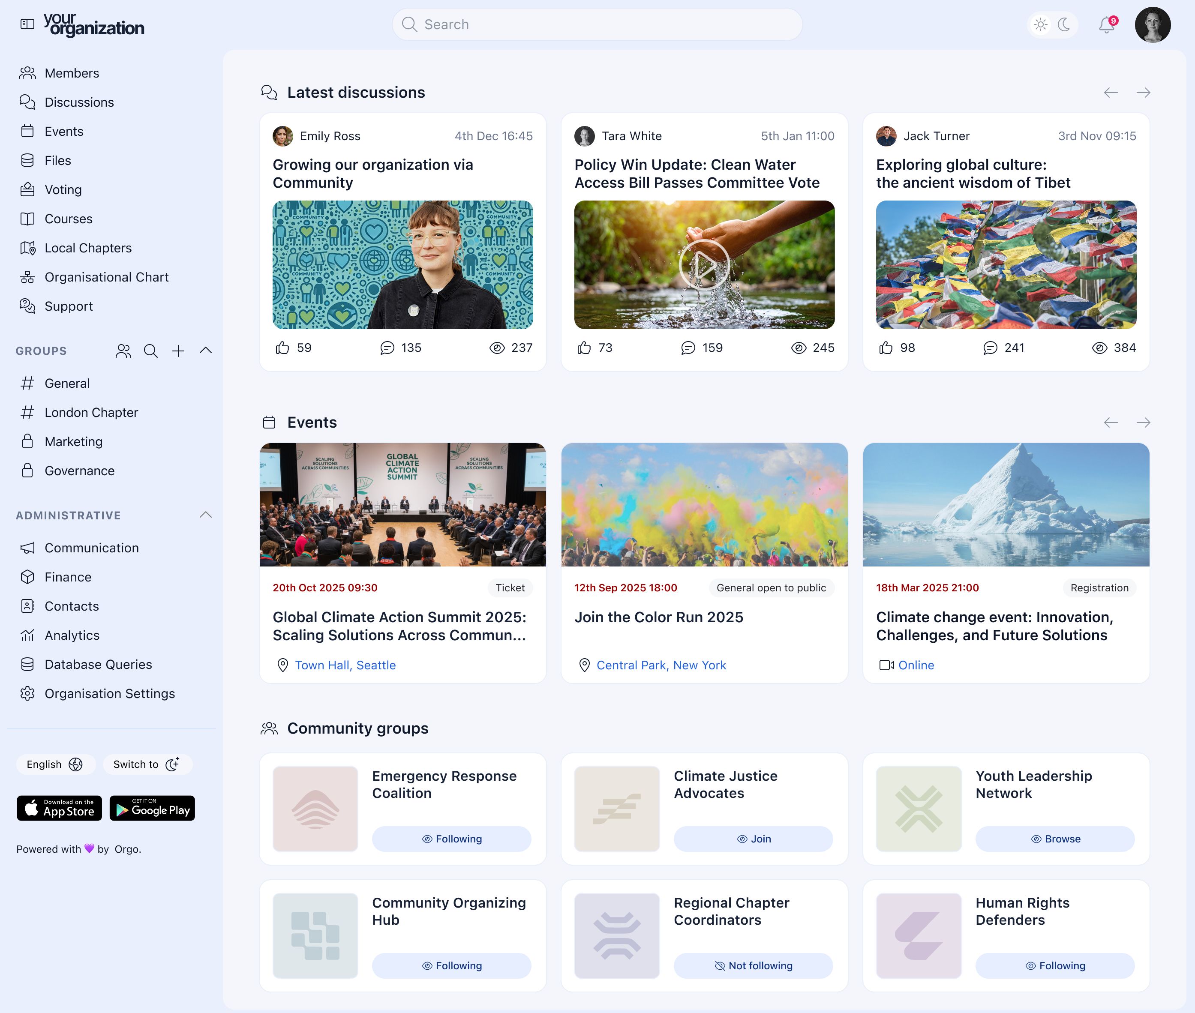The image size is (1195, 1013).
Task: Open the Organisational Chart page
Action: tap(106, 277)
